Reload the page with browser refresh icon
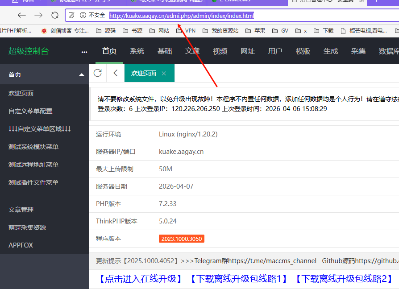 pyautogui.click(x=55, y=15)
